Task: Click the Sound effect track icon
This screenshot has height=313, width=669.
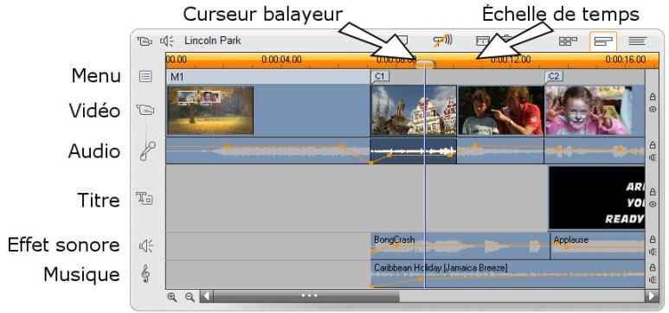Action: click(146, 246)
